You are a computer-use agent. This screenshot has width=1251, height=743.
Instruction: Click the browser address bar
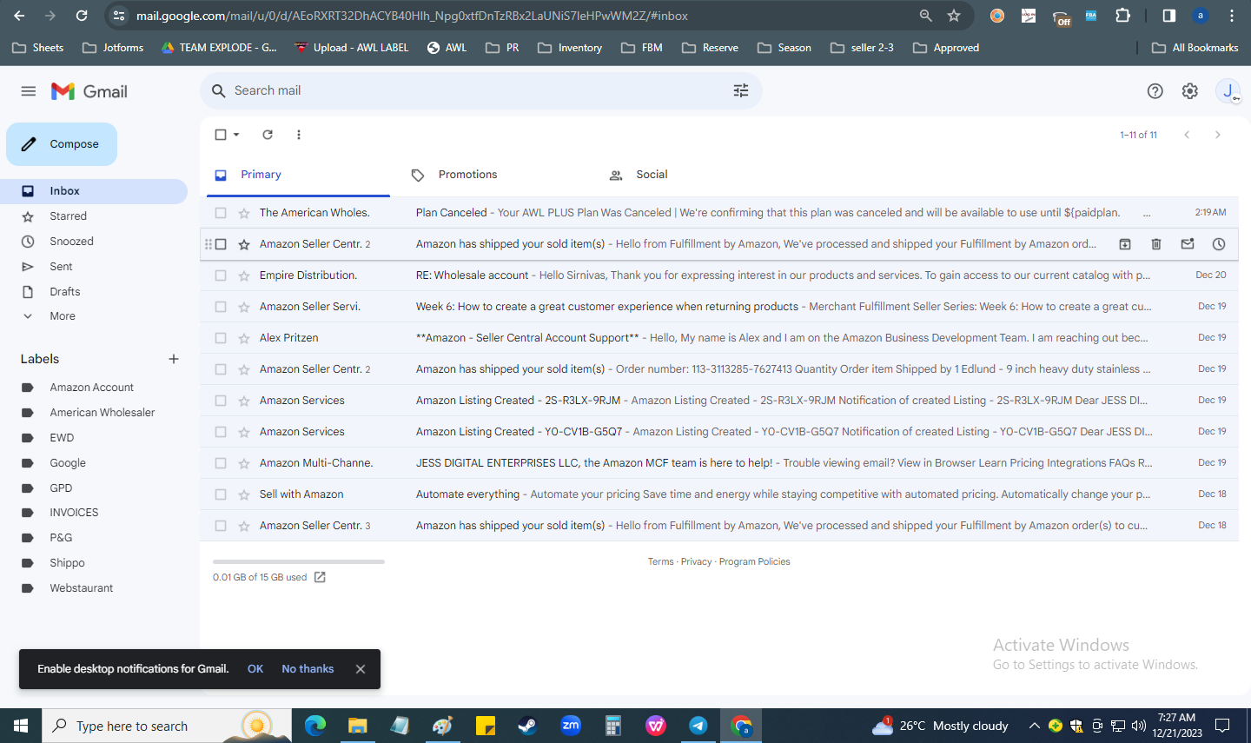click(x=521, y=16)
